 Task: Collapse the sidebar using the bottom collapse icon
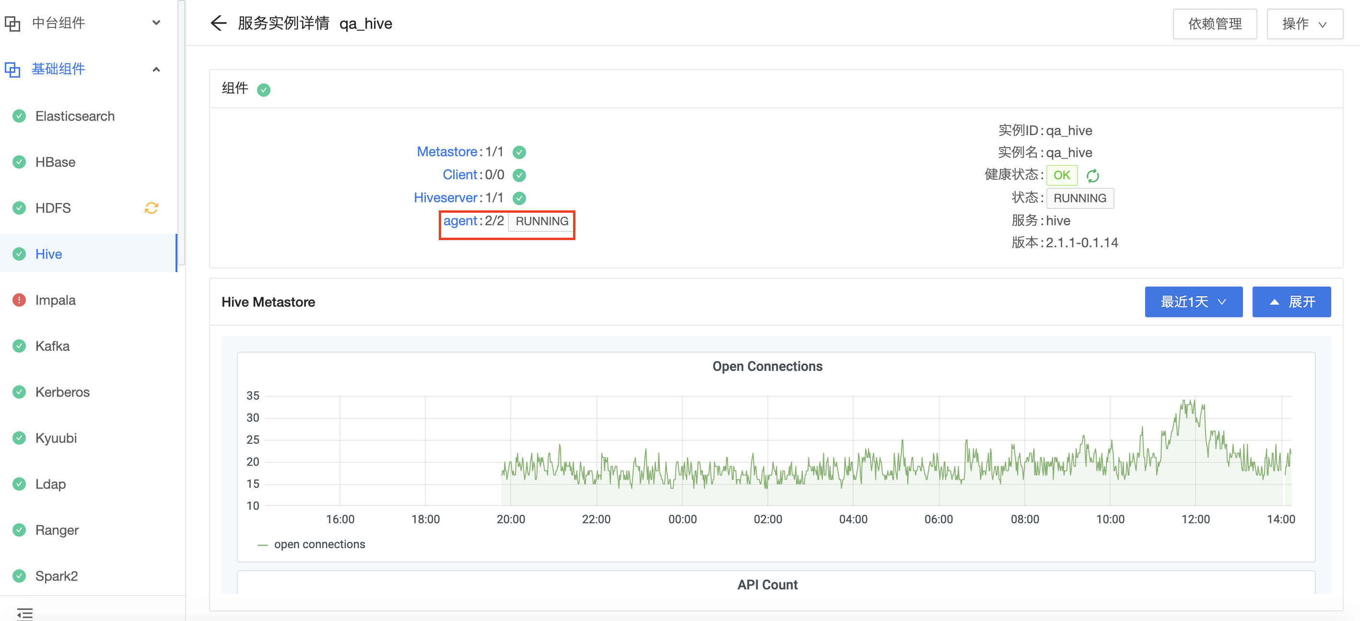tap(25, 614)
